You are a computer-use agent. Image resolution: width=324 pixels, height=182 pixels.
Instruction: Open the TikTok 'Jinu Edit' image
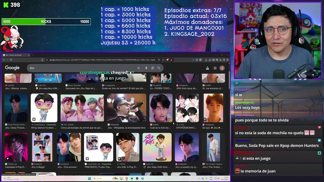128,147
